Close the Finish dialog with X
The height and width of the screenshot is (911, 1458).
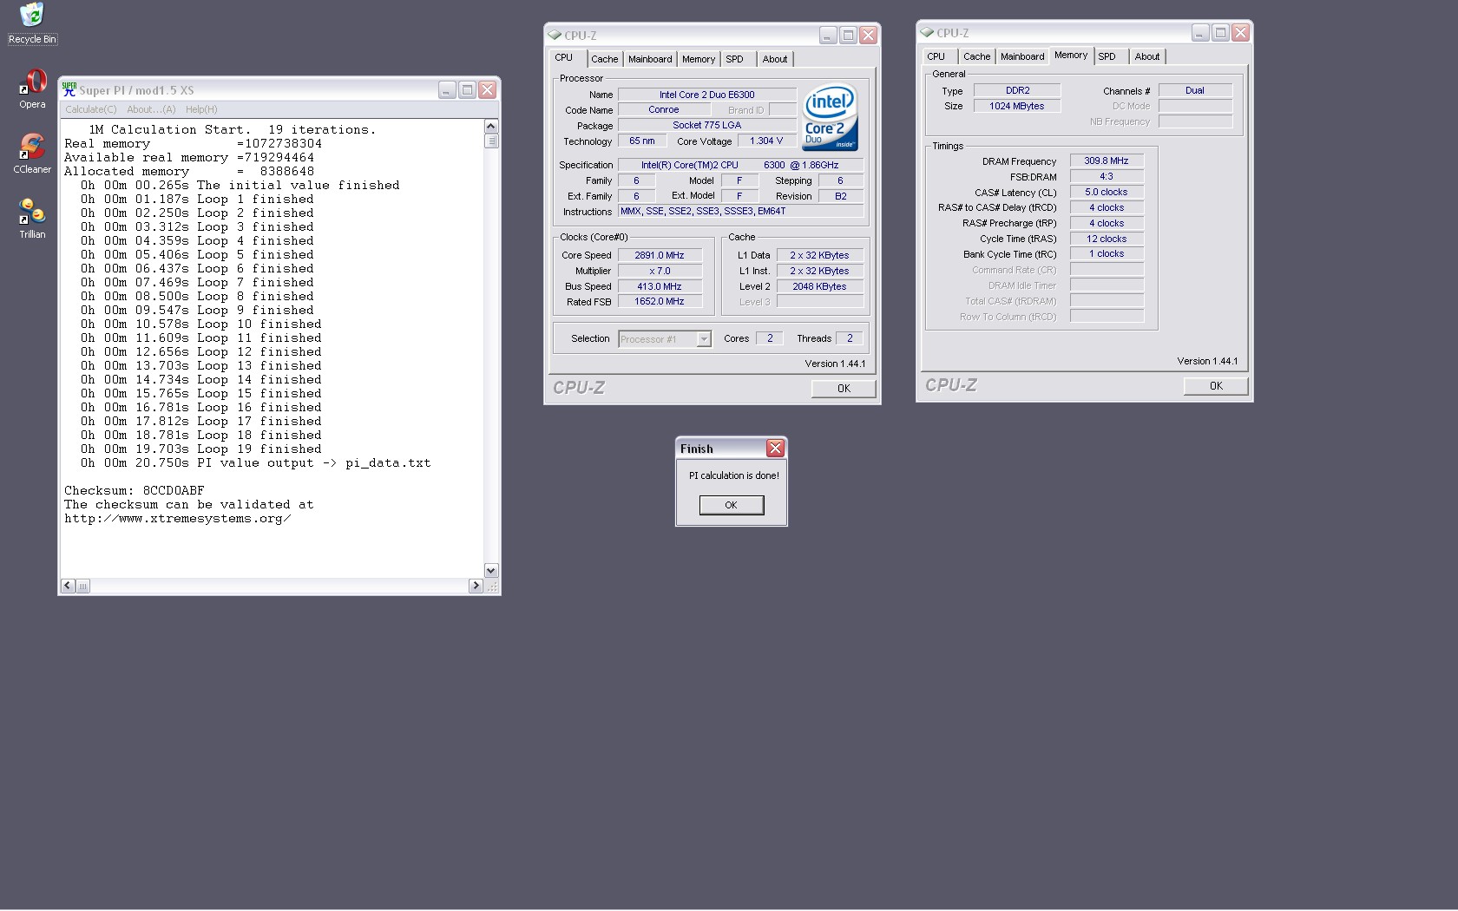coord(775,448)
